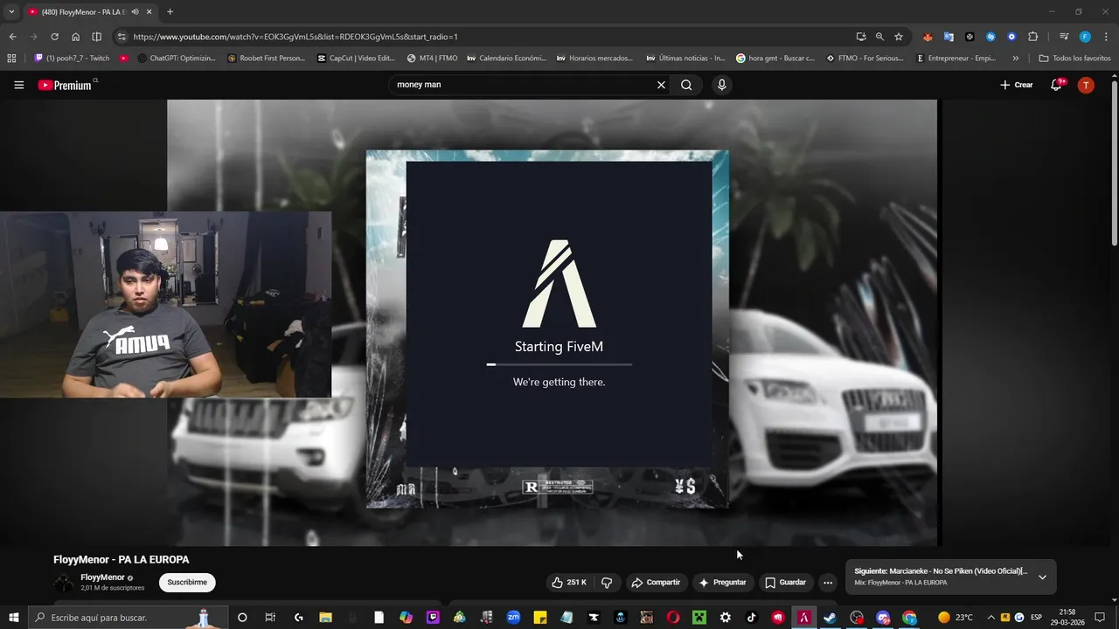Expand the hidden bookmarks chevron

pyautogui.click(x=1015, y=59)
